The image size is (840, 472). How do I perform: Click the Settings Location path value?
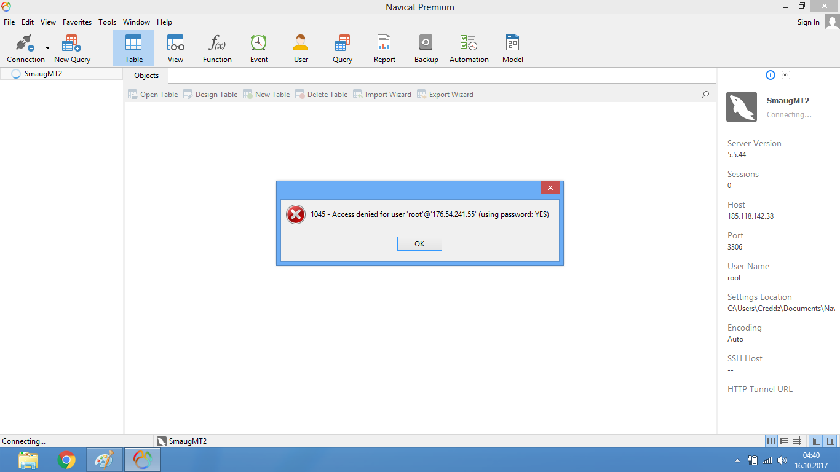781,309
